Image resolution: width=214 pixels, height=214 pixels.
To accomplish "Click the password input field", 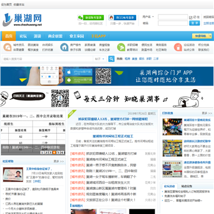I will [173, 23].
